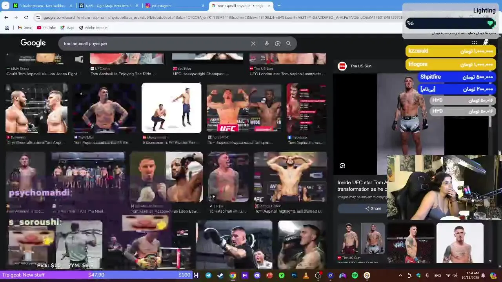
Task: Search by image with Google Lens
Action: tap(278, 43)
